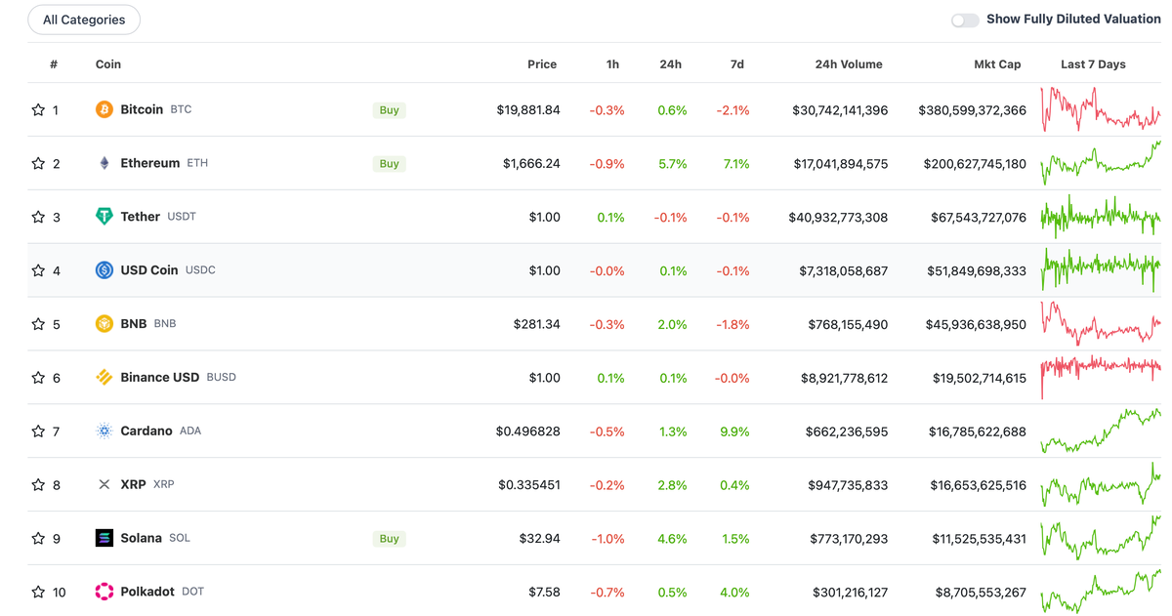The height and width of the screenshot is (616, 1172).
Task: Add BNB to favorites via star
Action: point(38,323)
